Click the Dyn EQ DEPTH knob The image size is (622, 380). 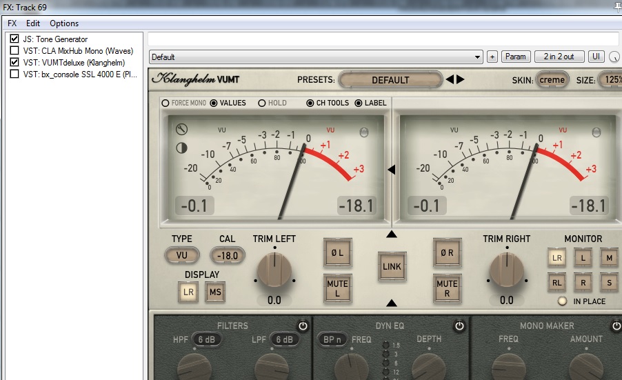(x=429, y=368)
